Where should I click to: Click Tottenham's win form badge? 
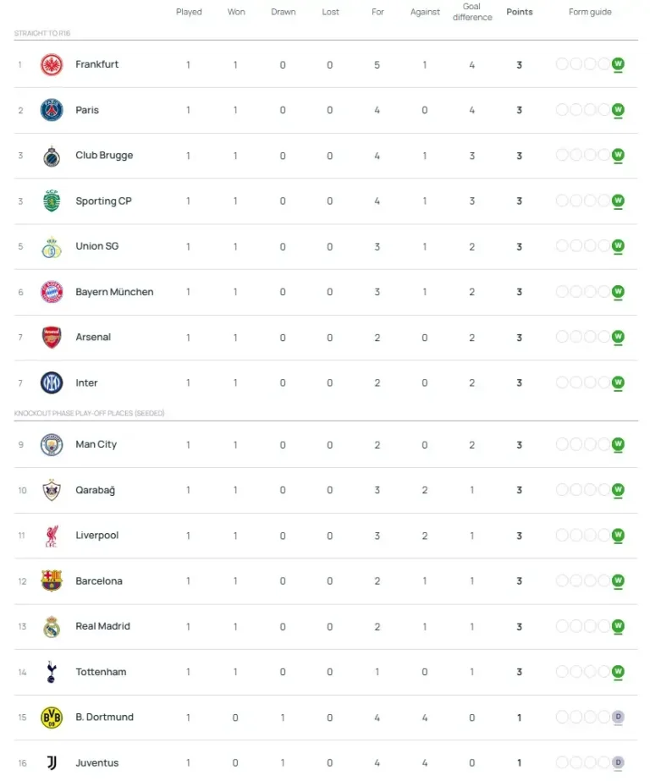[x=618, y=672]
